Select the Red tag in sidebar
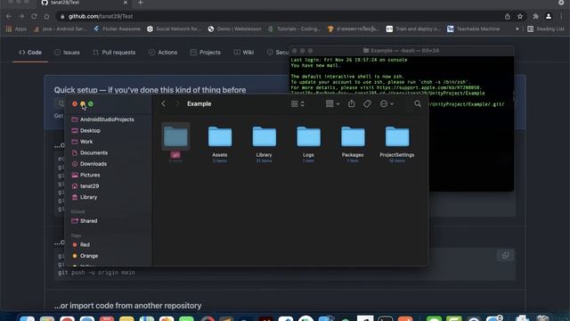Viewport: 570px width, 321px height. click(81, 244)
